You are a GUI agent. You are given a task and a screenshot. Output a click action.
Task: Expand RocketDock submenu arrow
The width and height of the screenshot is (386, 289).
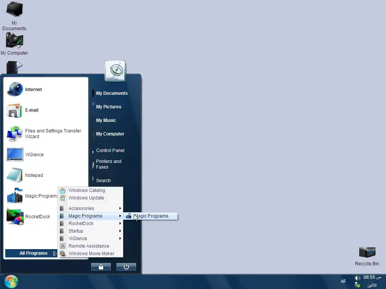(x=120, y=224)
